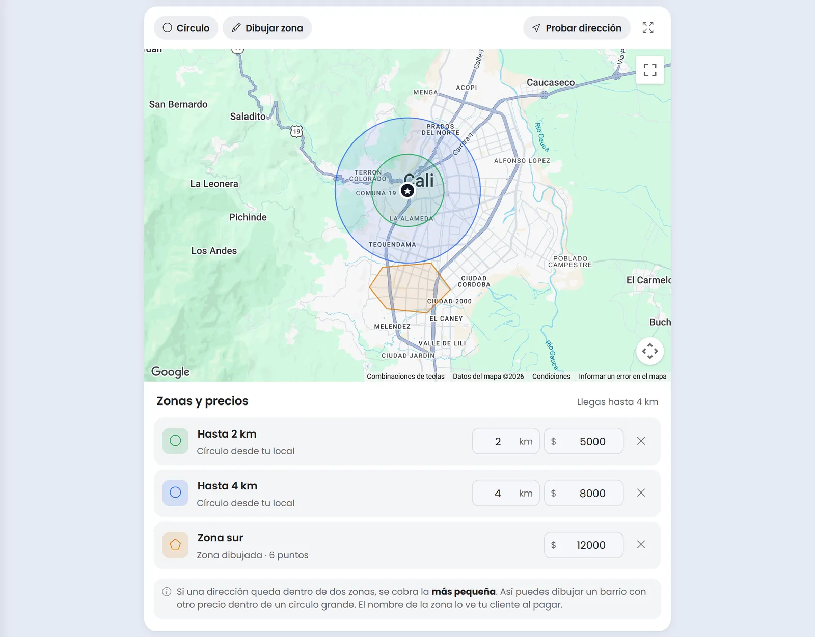This screenshot has width=815, height=637.
Task: Open Probar dirección
Action: (x=577, y=28)
